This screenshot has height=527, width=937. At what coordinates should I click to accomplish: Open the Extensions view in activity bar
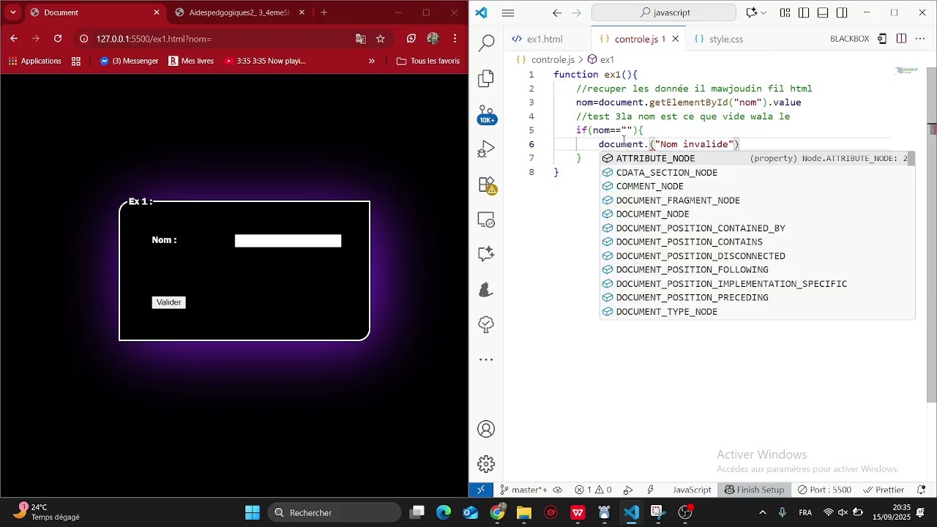(487, 184)
